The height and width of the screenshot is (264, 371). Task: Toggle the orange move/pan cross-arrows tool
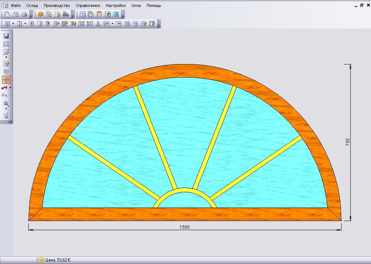pos(6,80)
